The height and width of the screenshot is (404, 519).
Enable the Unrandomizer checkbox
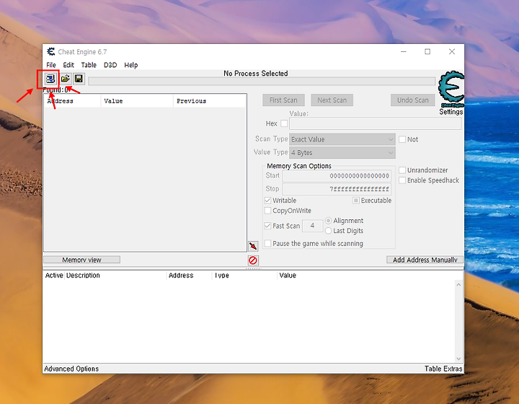pos(402,170)
